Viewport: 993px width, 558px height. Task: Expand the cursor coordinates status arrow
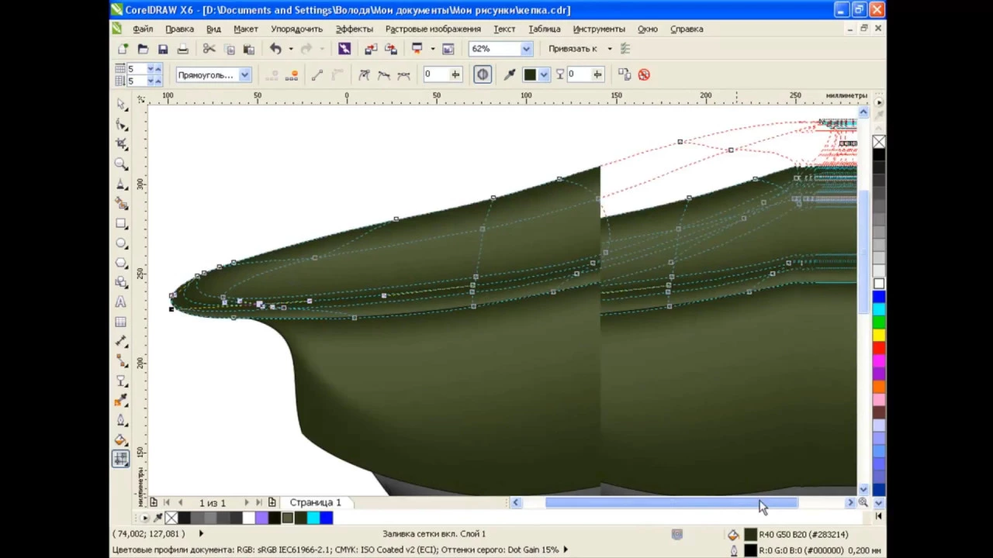(201, 533)
